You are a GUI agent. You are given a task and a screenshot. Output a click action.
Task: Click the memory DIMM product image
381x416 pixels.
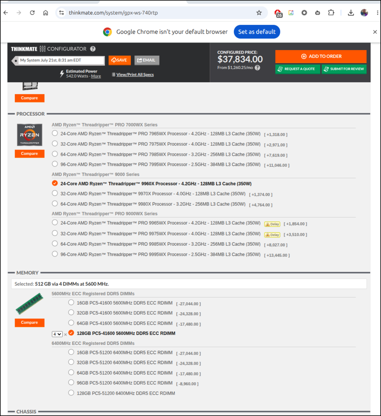pyautogui.click(x=30, y=304)
